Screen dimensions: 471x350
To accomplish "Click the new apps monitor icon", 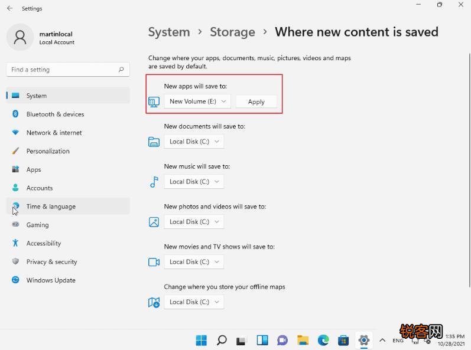I will point(154,102).
